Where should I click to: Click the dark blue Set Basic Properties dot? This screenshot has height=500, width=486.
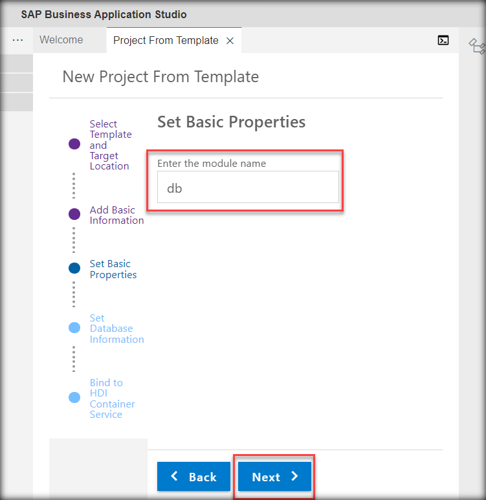pos(74,268)
